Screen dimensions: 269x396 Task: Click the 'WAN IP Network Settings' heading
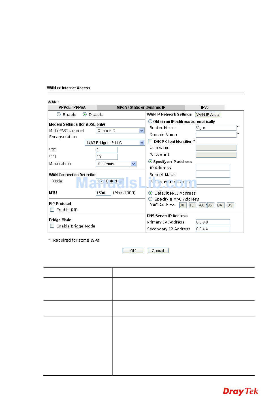coord(169,114)
